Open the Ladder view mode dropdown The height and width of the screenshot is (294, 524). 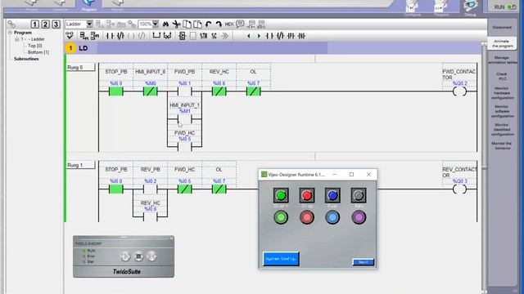89,24
